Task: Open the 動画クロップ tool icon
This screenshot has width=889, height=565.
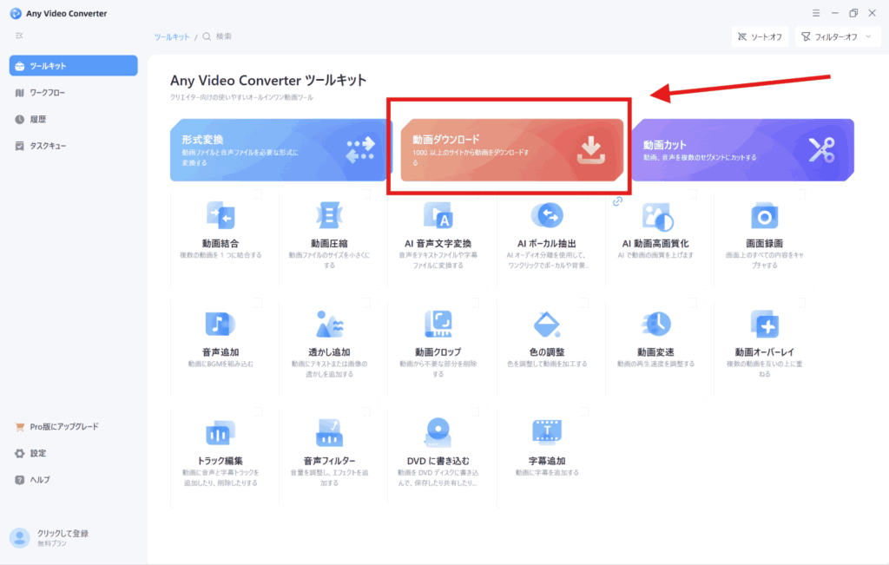Action: [438, 324]
